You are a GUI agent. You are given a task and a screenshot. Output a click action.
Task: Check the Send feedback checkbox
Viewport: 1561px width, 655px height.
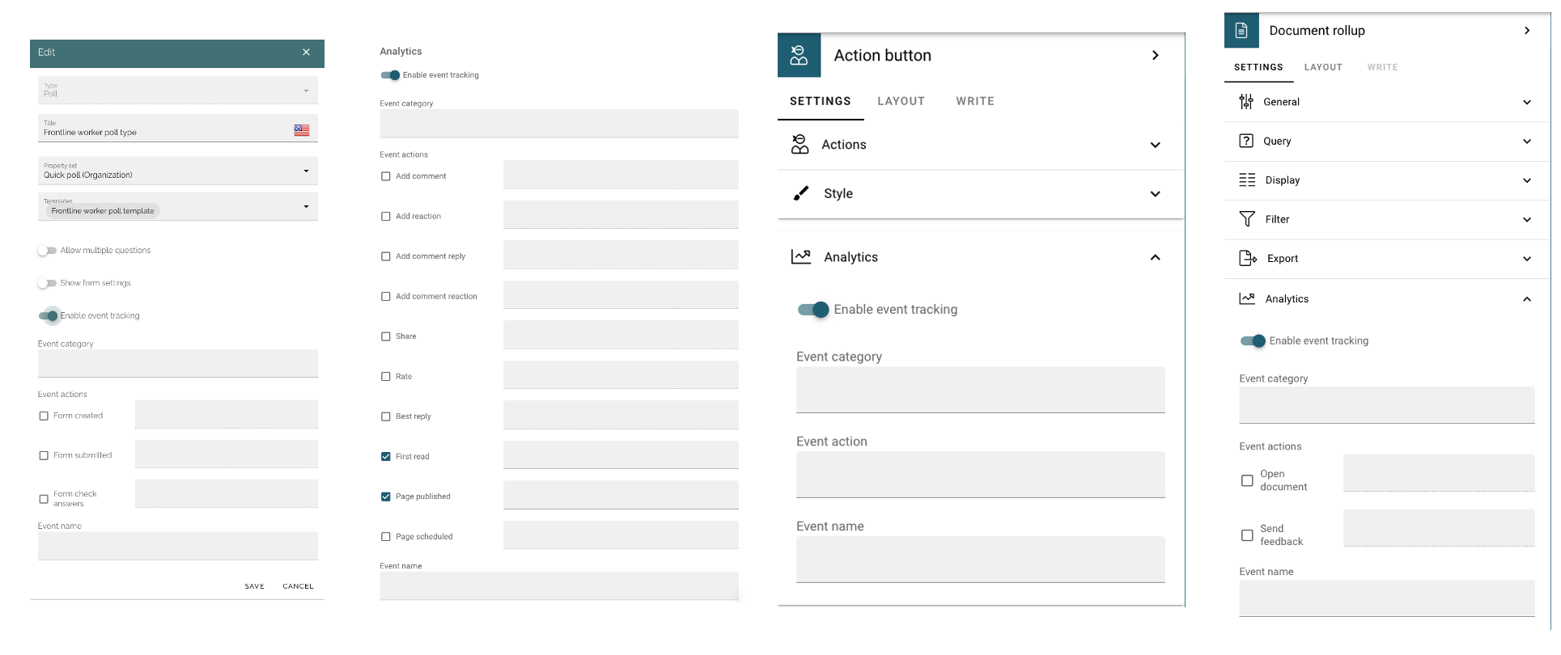(x=1247, y=535)
